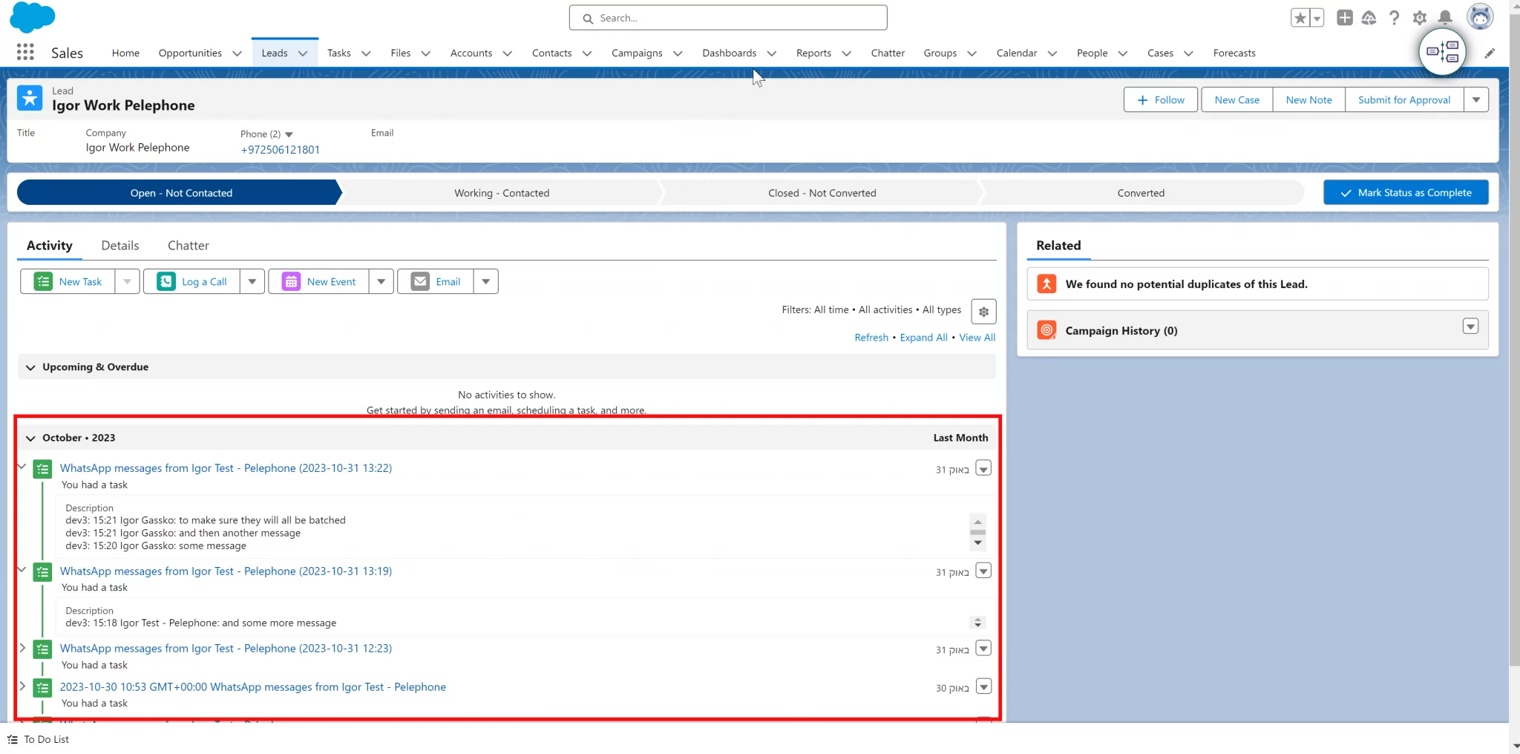
Task: Click the Expand All link
Action: (923, 337)
